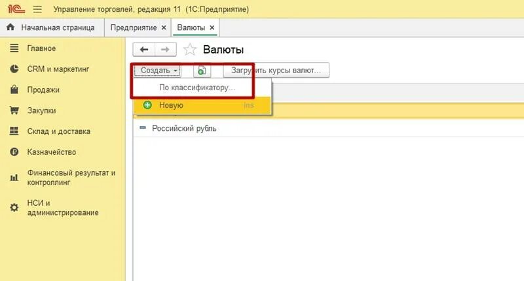
Task: Click the Российский рубль row marker icon
Action: click(143, 127)
